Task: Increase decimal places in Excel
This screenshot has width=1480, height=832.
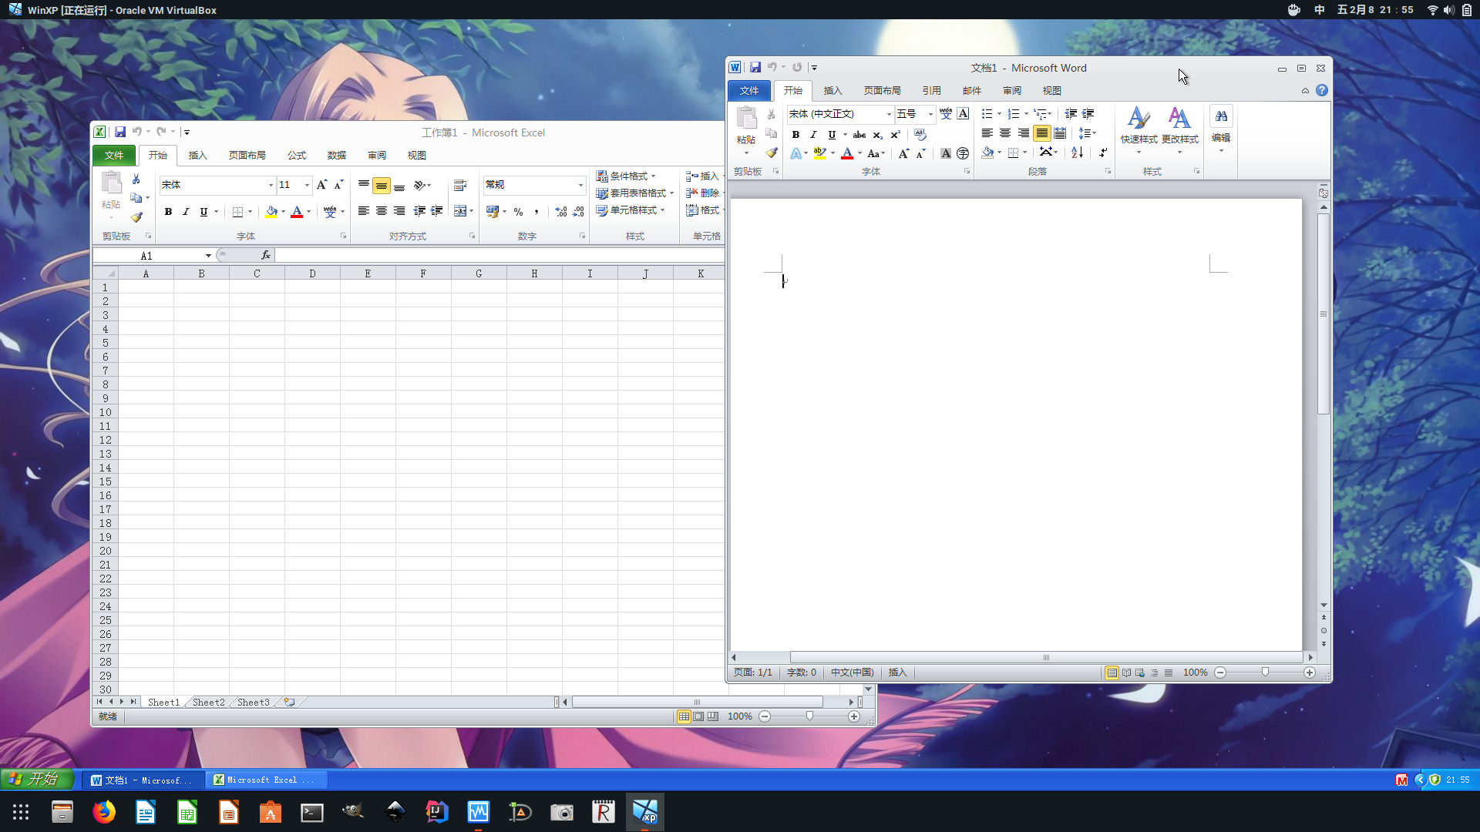Action: [x=561, y=211]
